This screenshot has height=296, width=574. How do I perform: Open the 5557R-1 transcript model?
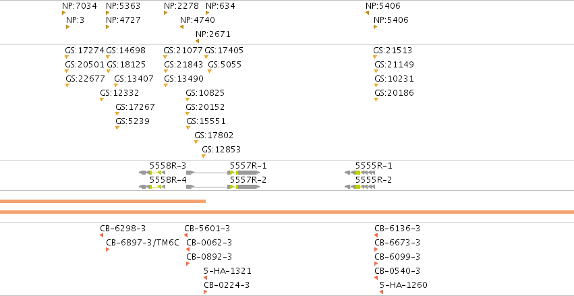point(223,173)
